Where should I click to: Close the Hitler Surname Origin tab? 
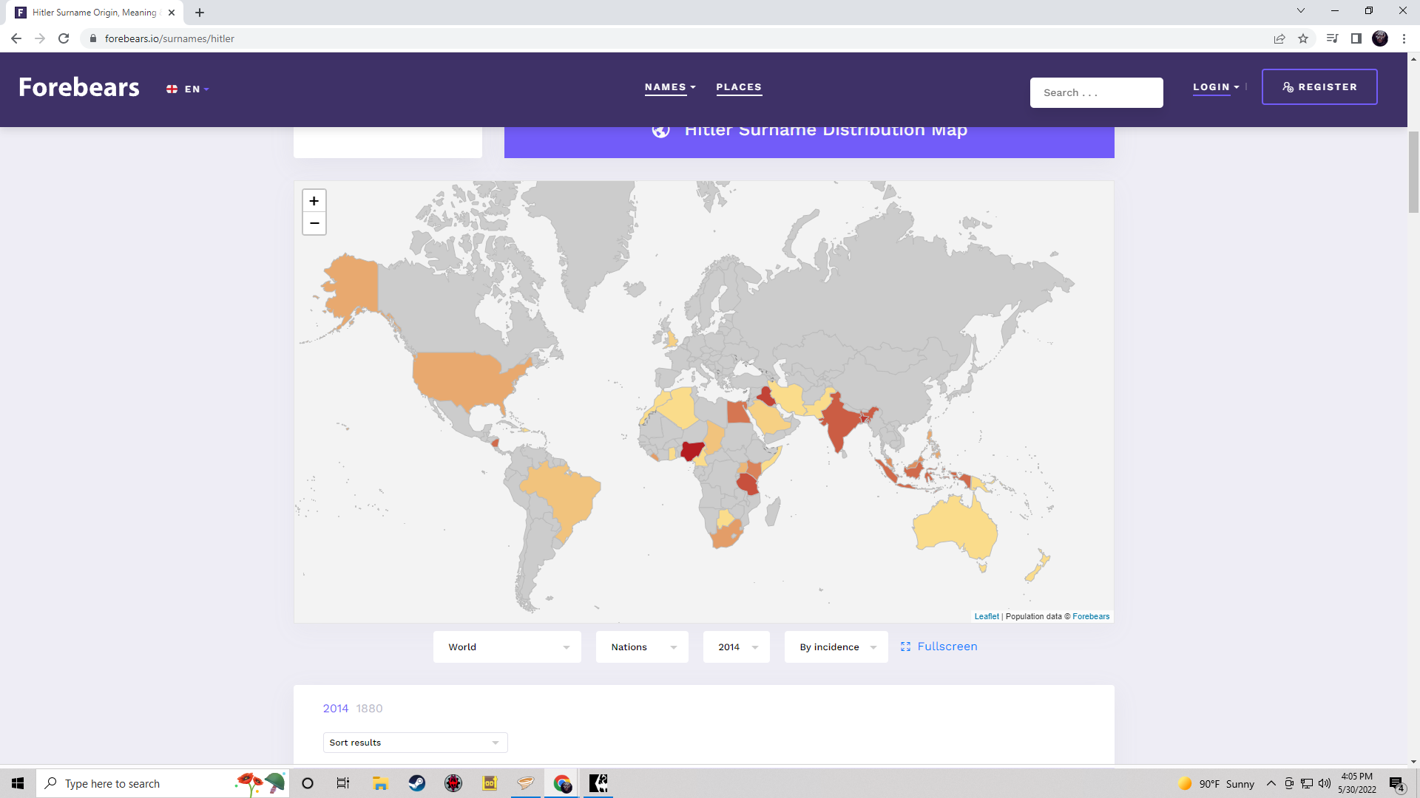(172, 13)
